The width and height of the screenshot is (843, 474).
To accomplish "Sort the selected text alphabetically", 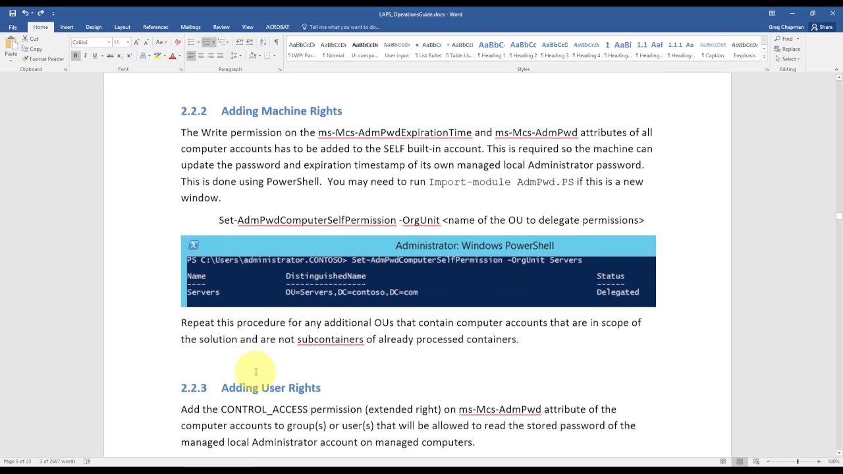I will point(265,42).
